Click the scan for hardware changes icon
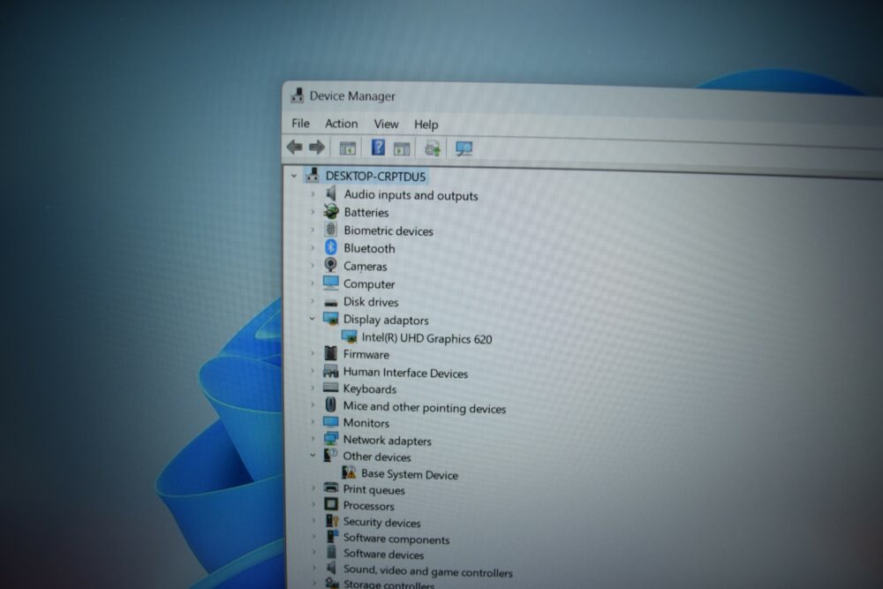 464,148
